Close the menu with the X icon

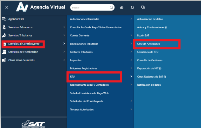click(7, 7)
